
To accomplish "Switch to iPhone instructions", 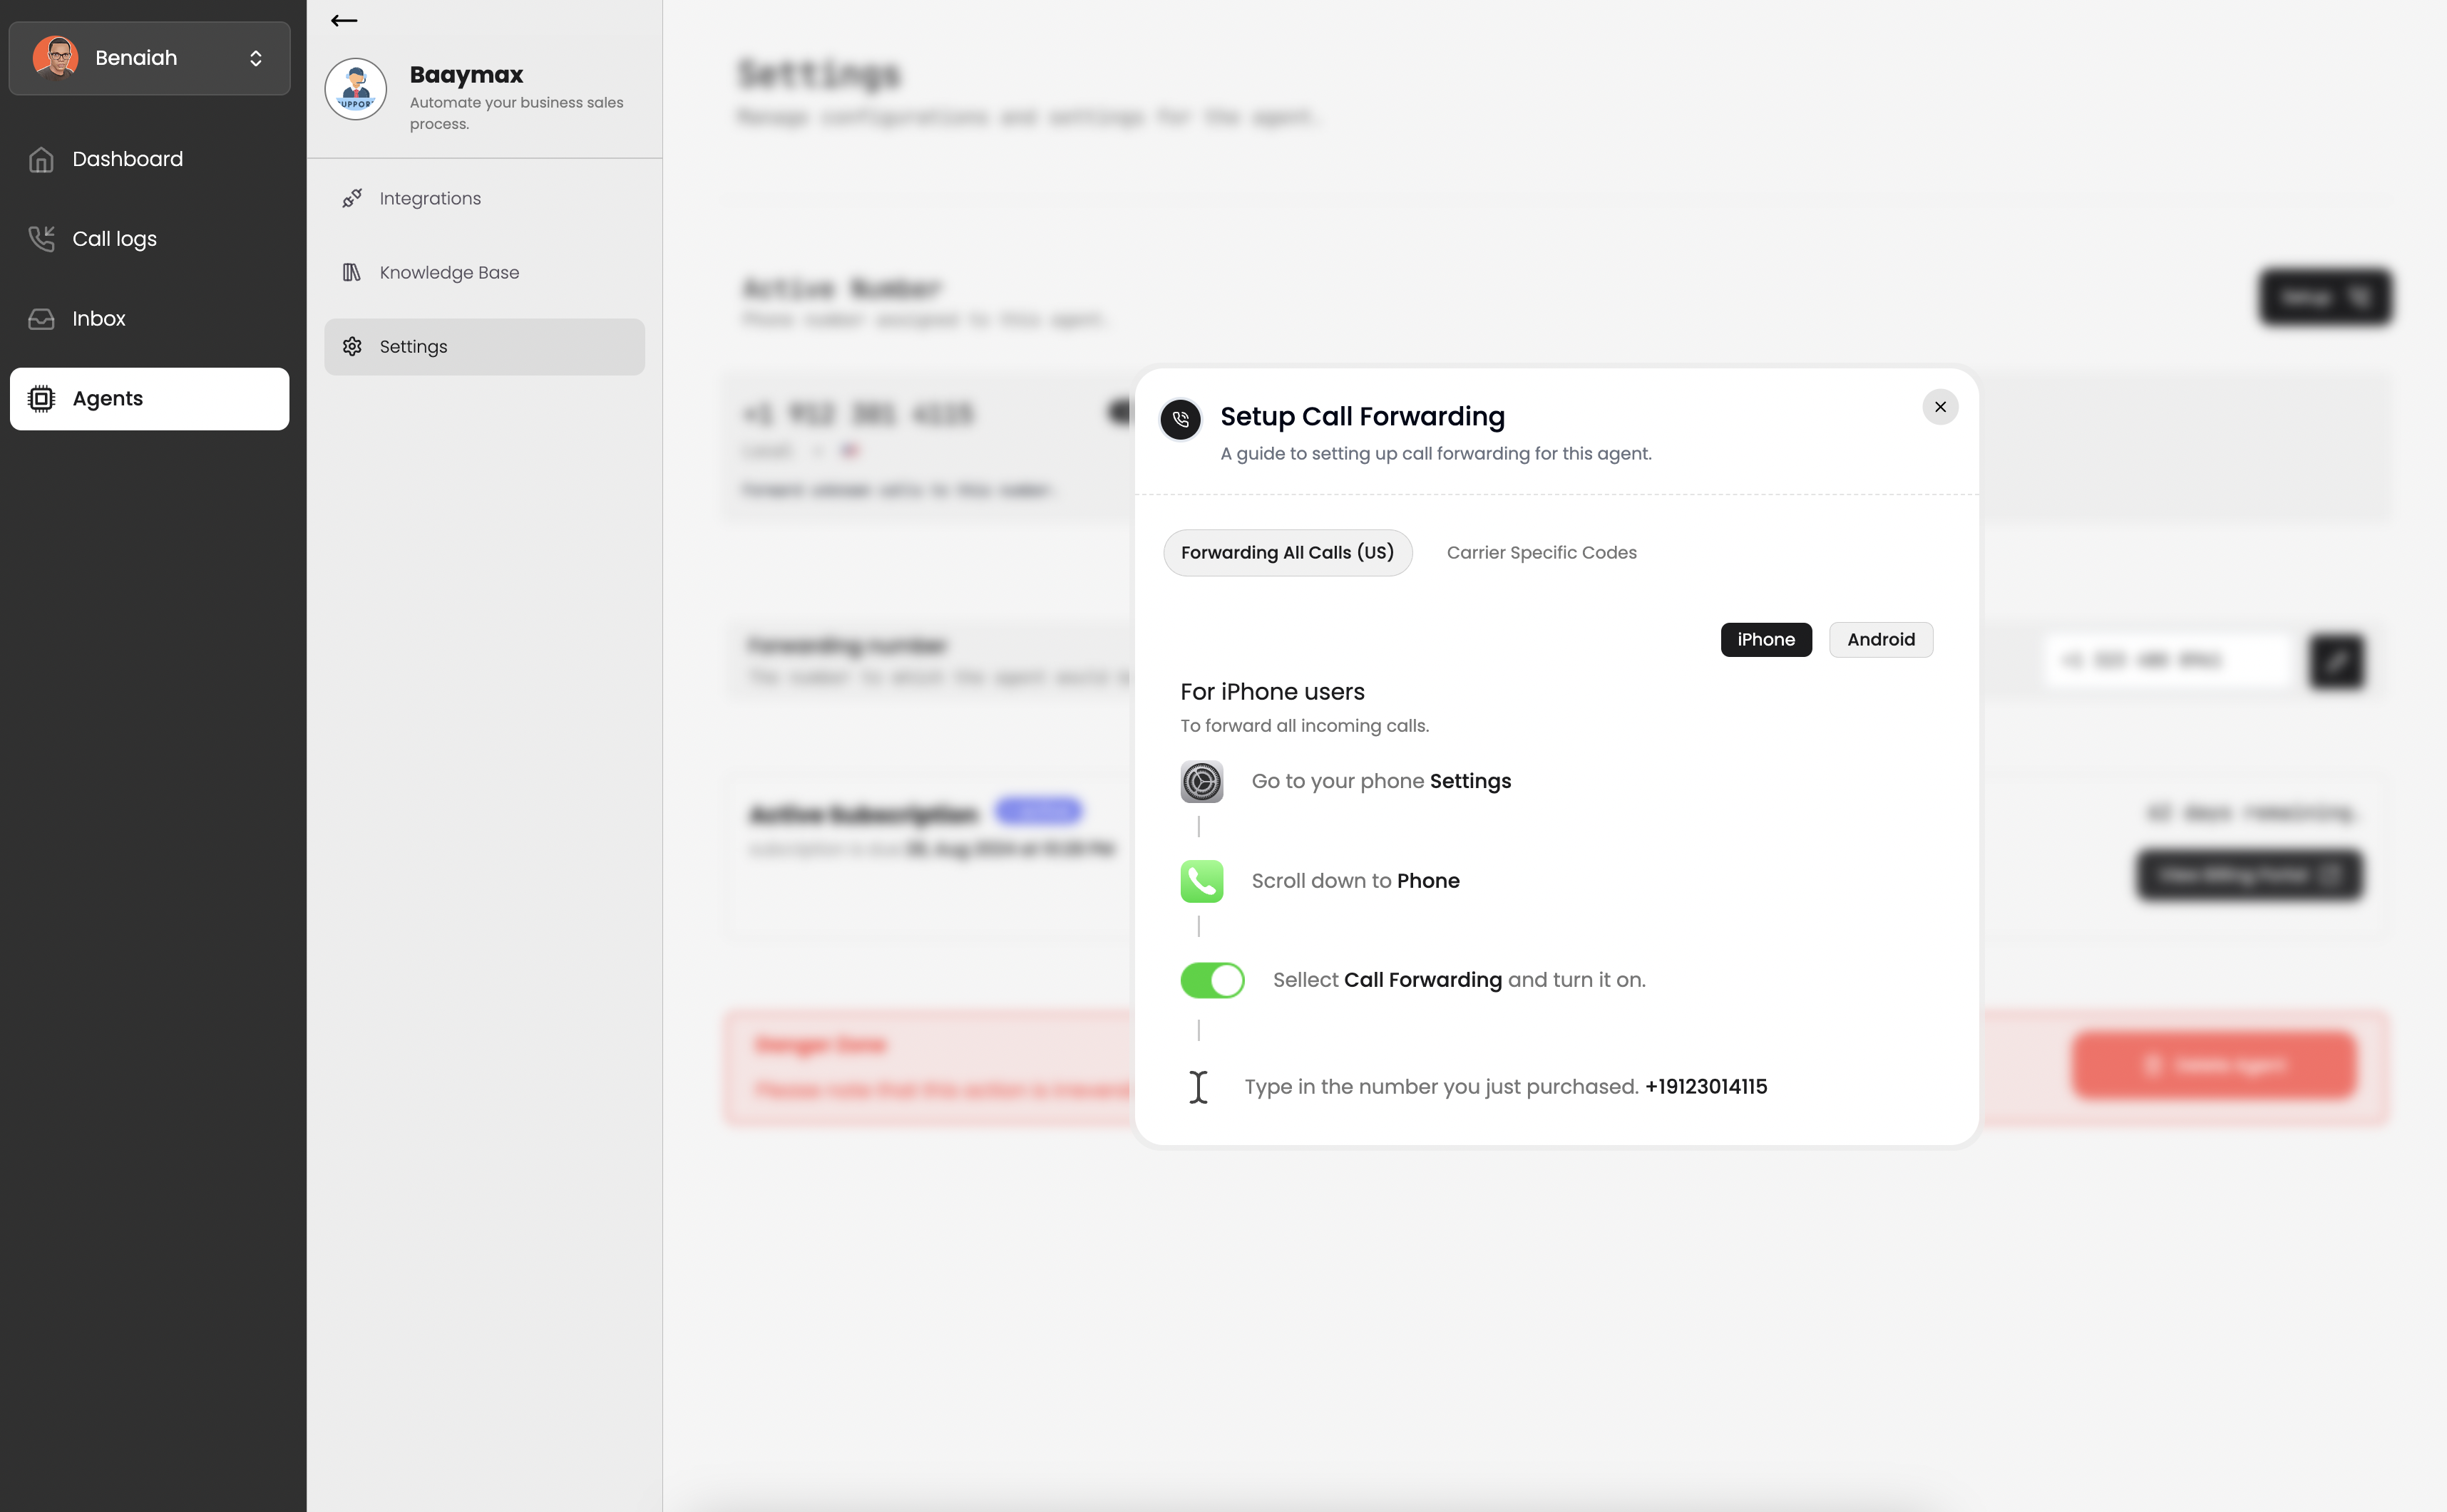I will coord(1765,640).
